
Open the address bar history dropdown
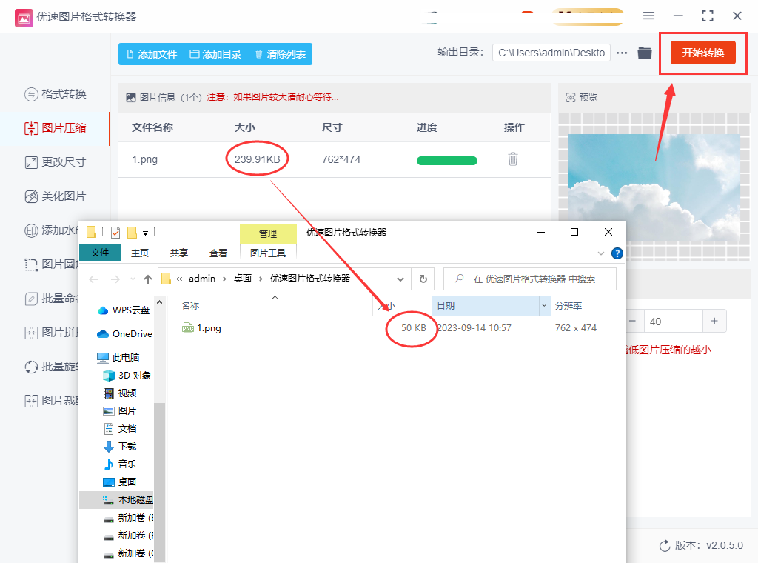(400, 279)
